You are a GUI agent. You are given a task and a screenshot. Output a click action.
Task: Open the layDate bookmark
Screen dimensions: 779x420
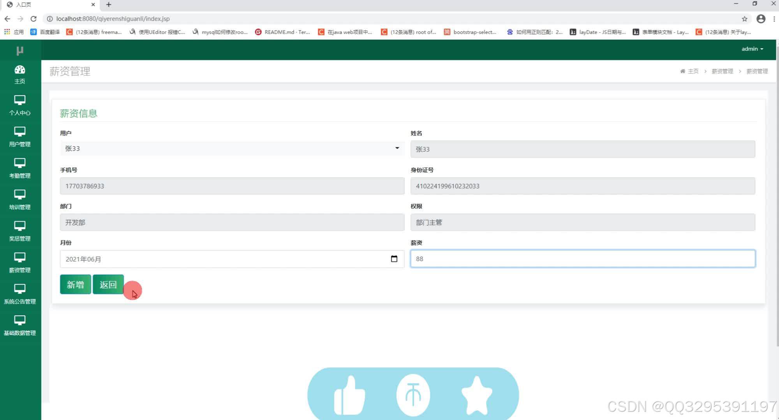coord(598,32)
